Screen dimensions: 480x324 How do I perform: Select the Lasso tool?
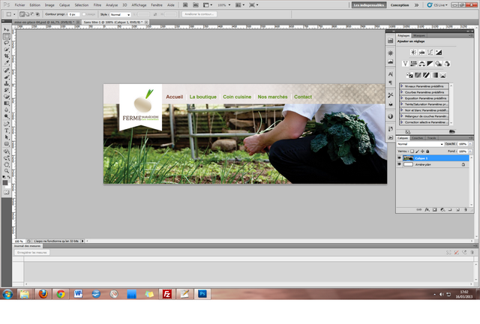click(7, 43)
